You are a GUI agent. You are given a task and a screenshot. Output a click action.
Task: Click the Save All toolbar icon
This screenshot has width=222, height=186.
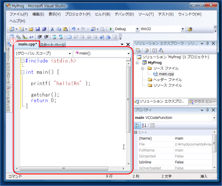(44, 29)
